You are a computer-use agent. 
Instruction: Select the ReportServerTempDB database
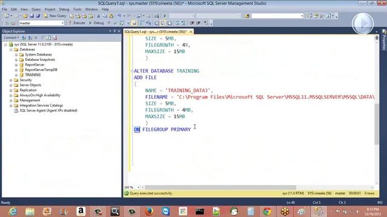coord(41,70)
